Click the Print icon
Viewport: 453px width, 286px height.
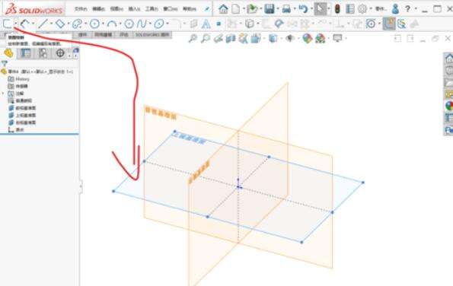pyautogui.click(x=286, y=9)
